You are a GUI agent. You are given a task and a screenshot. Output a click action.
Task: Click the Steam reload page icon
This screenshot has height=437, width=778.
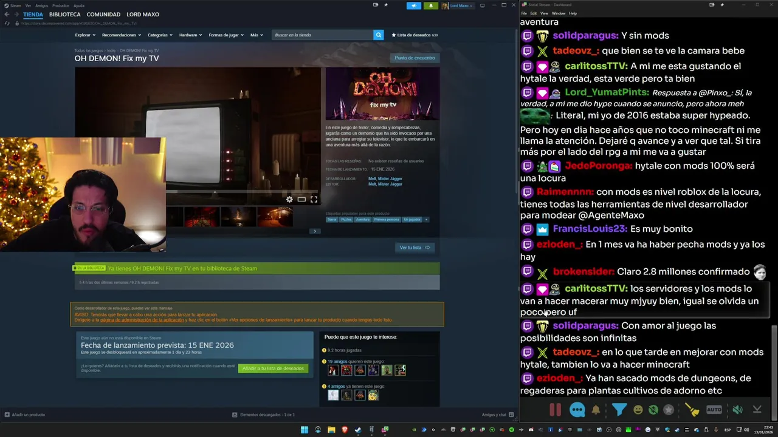7,23
